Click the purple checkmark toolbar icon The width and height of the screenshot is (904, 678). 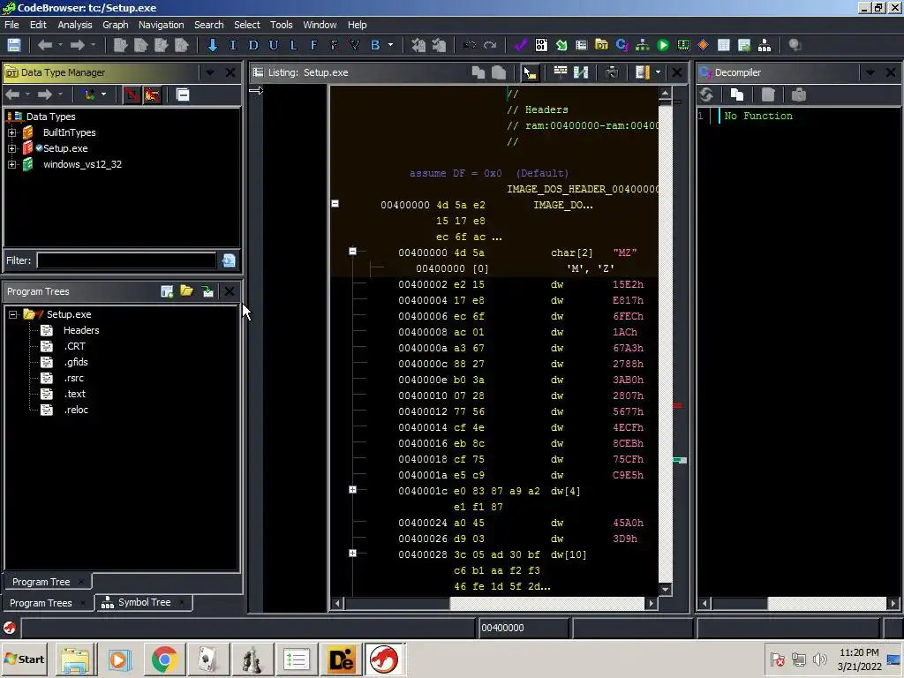[521, 45]
